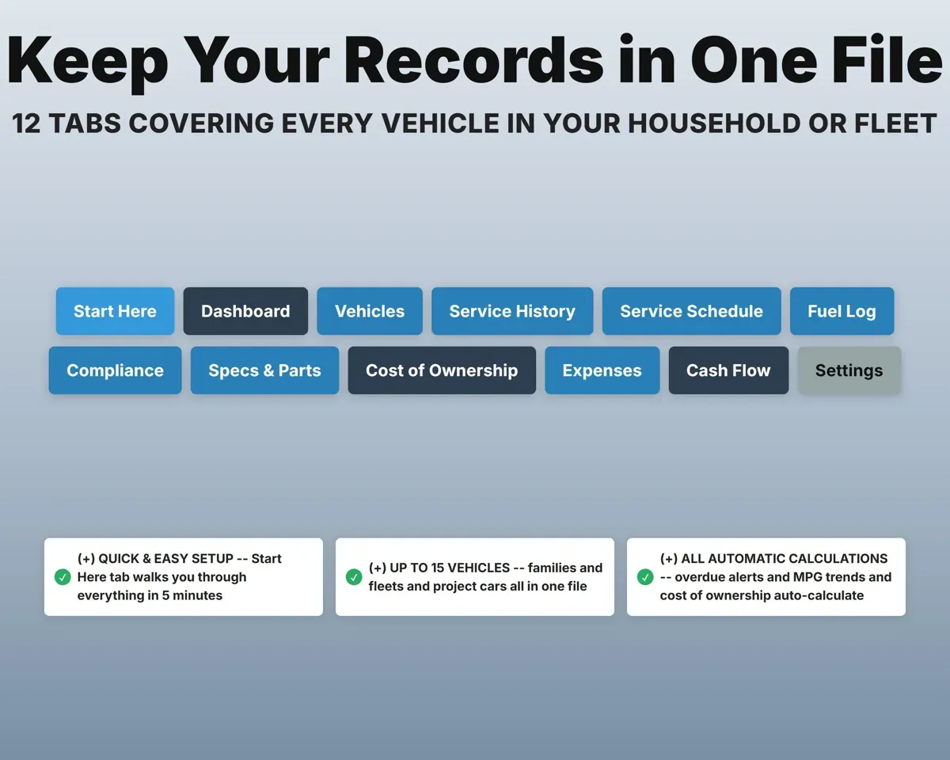Click the green checkmark beside All Automatic Calculations
Viewport: 950px width, 760px height.
point(645,577)
